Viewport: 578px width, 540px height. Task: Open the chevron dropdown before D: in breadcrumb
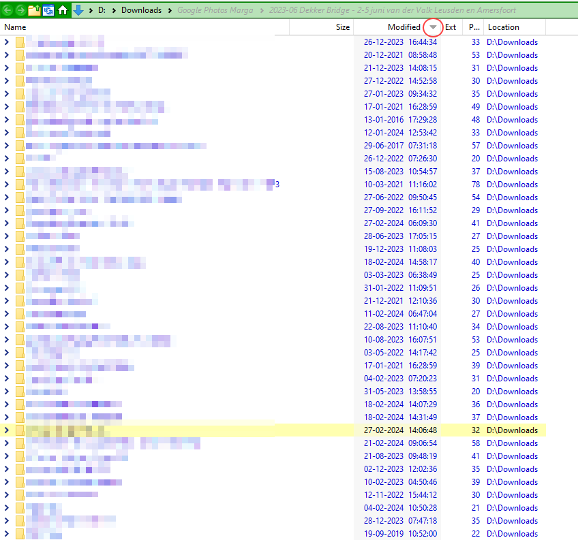[93, 10]
